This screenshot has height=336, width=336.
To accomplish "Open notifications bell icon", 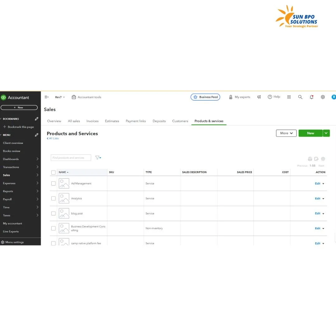I will (311, 97).
